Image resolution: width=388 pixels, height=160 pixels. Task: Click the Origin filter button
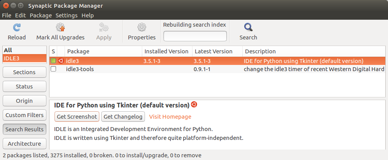tap(24, 101)
